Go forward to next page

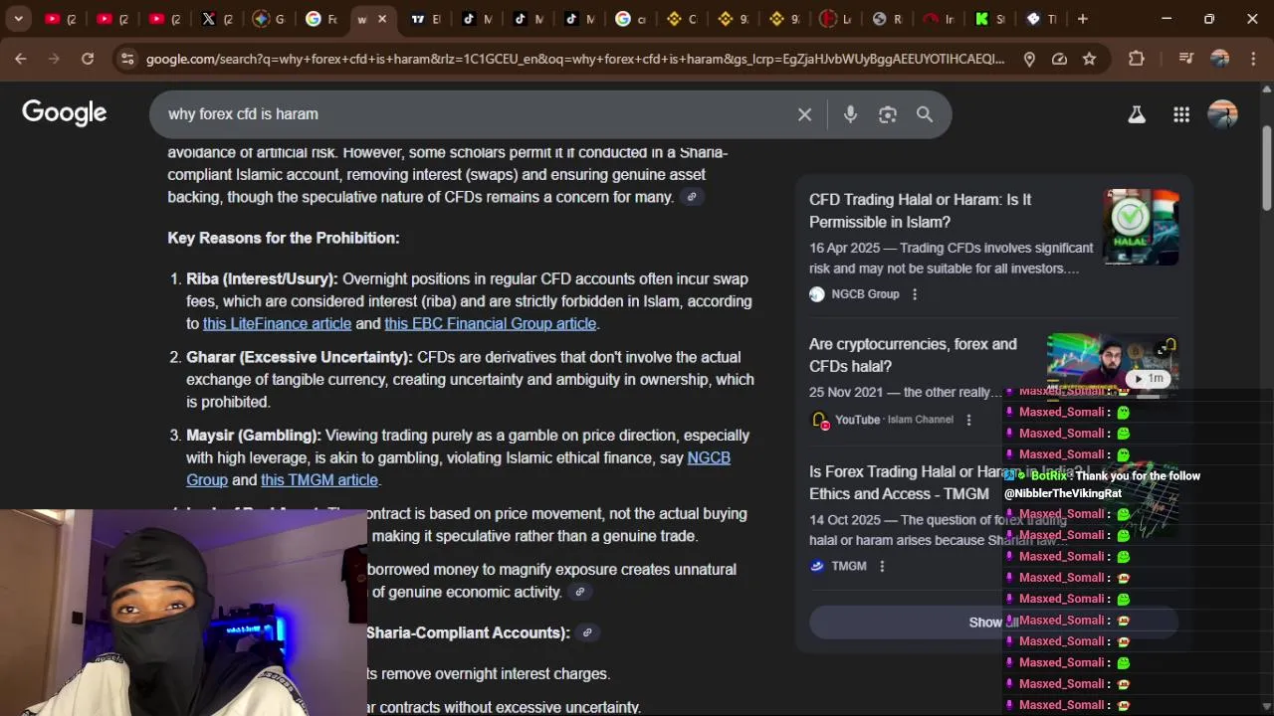[55, 59]
